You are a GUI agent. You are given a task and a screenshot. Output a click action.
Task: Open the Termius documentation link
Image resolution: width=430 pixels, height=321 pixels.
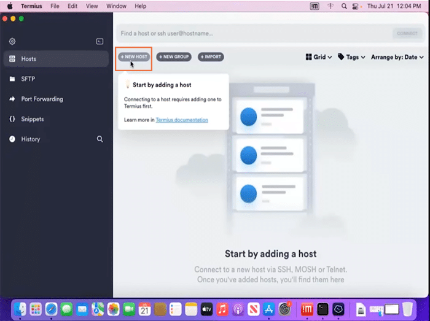182,120
